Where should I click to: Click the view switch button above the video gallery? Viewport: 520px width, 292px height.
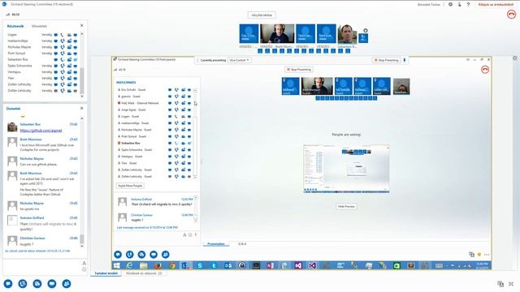click(x=262, y=15)
